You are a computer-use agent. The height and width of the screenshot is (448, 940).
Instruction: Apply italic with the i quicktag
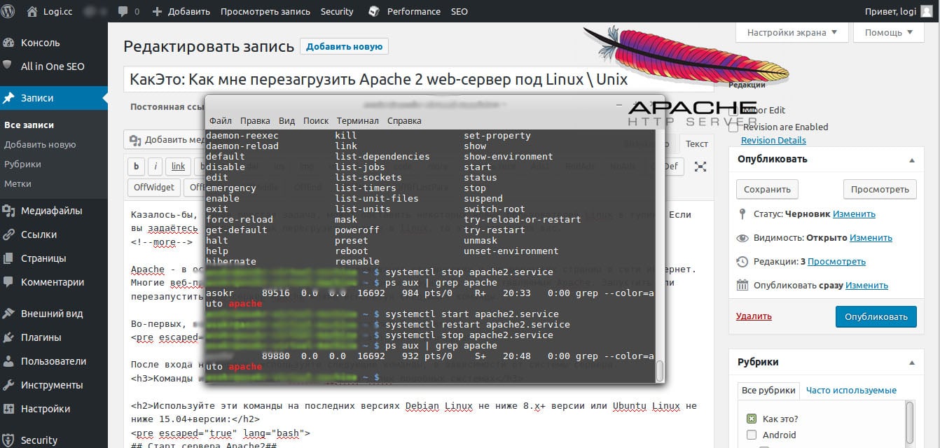(x=155, y=166)
